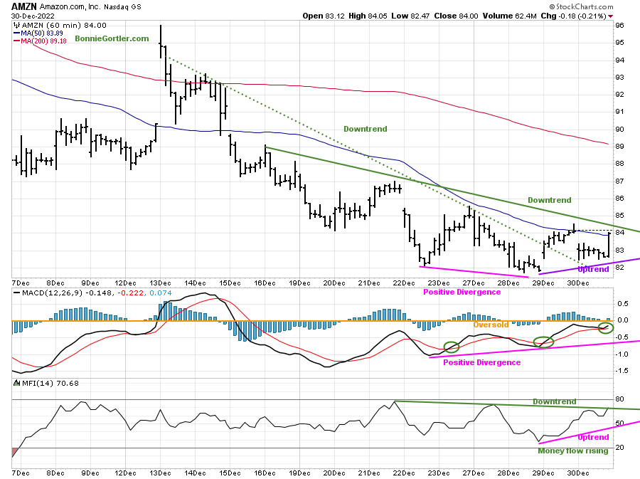Click the -1.5 tick on the MACD axis
Screen dimensions: 640x479
(622, 371)
